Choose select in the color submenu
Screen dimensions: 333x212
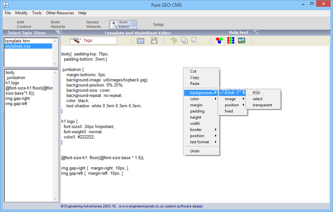point(263,99)
